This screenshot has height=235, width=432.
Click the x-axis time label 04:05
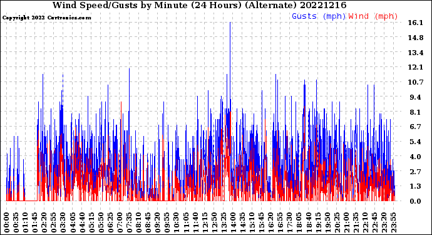73,222
